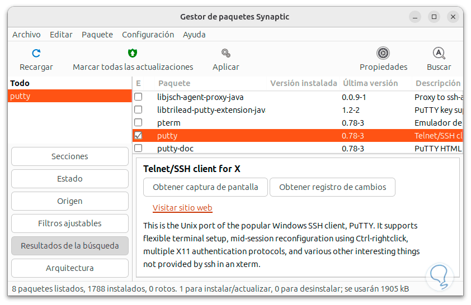Switch to the Arquitectura filter view
This screenshot has width=471, height=305.
(70, 268)
